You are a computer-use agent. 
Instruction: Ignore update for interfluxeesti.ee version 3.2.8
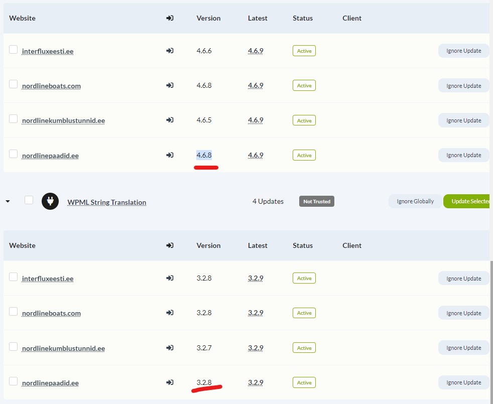(x=464, y=278)
